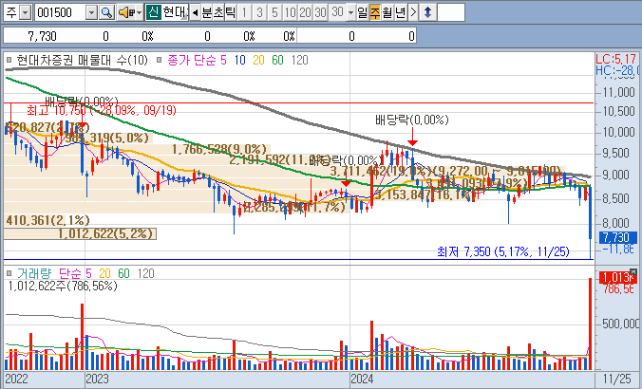This screenshot has width=642, height=389.
Task: Switch to 년 yearly chart
Action: tap(400, 12)
